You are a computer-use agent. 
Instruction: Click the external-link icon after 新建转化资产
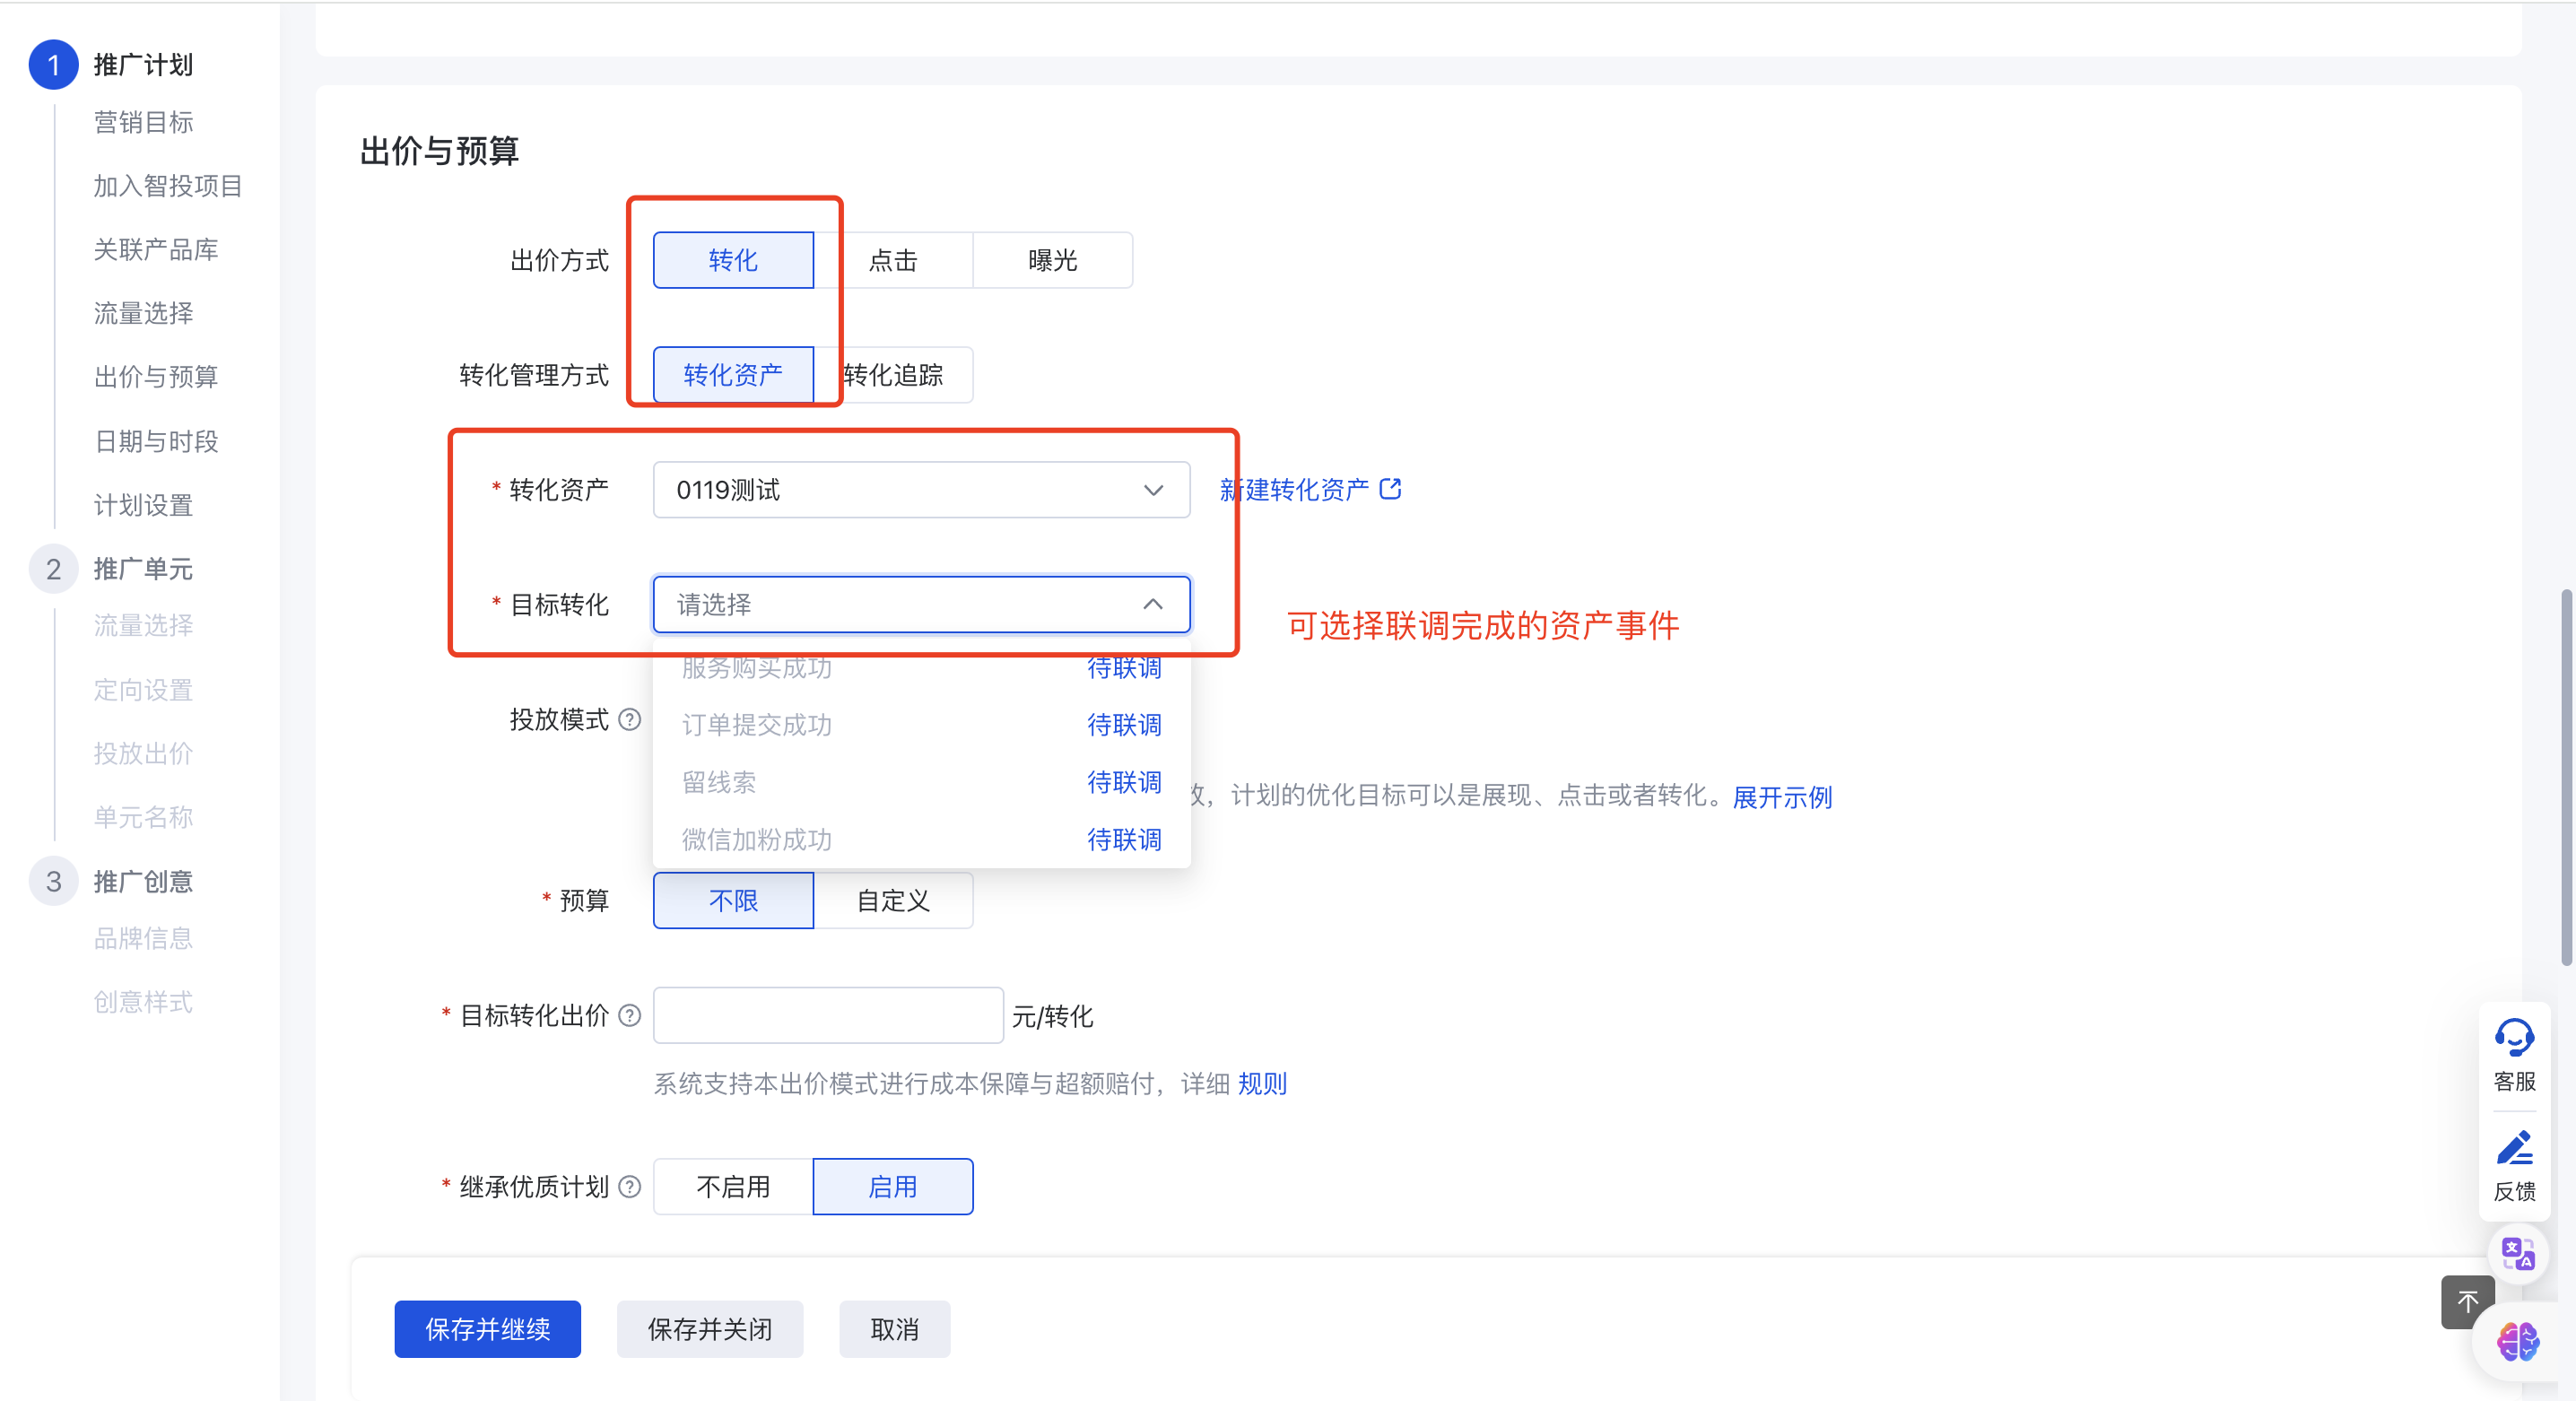(1390, 489)
